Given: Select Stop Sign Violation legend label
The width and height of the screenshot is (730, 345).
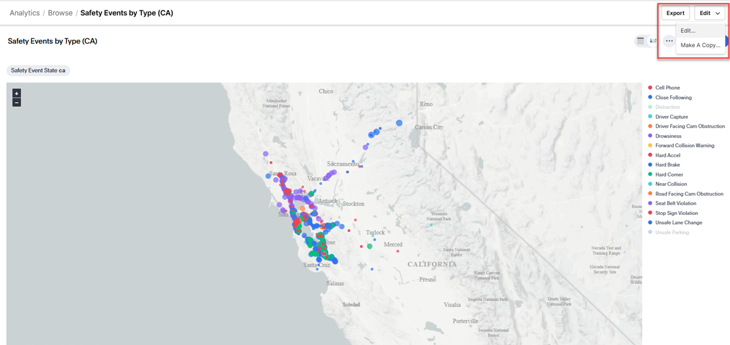Looking at the screenshot, I should pos(676,213).
